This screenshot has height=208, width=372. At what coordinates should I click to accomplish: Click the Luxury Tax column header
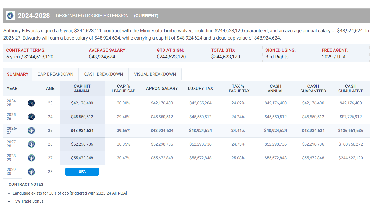pos(201,89)
